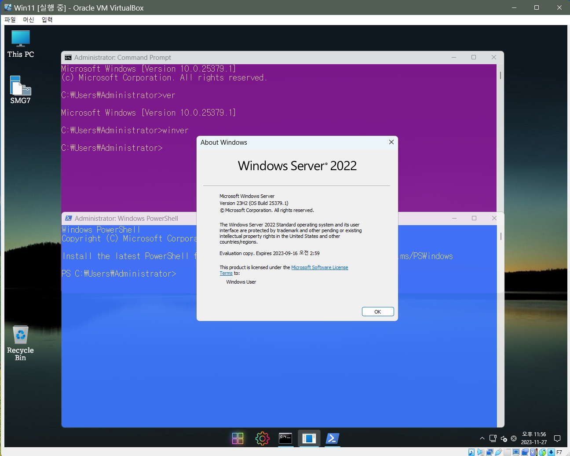Open the Settings gear on the taskbar
Viewport: 570px width, 456px height.
coord(262,438)
